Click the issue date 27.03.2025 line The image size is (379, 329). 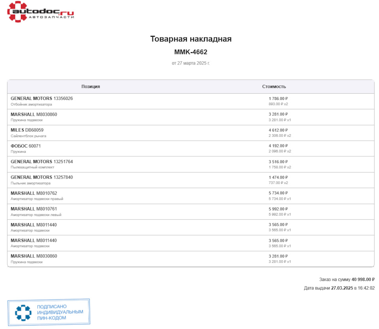[339, 288]
